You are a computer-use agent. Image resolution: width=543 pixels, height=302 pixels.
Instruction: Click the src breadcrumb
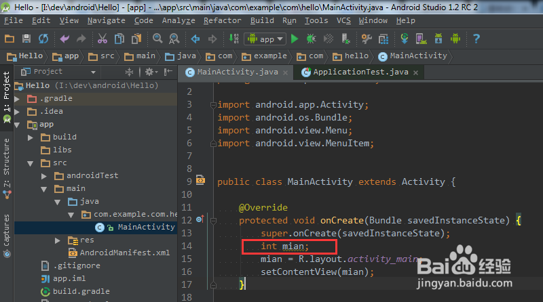pyautogui.click(x=101, y=56)
